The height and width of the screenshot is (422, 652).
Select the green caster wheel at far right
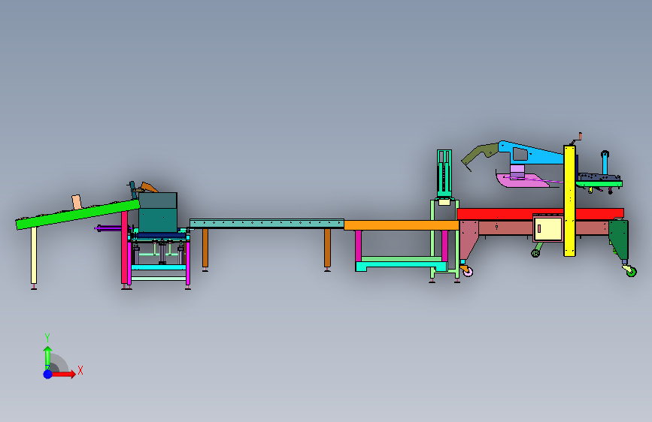(x=631, y=272)
